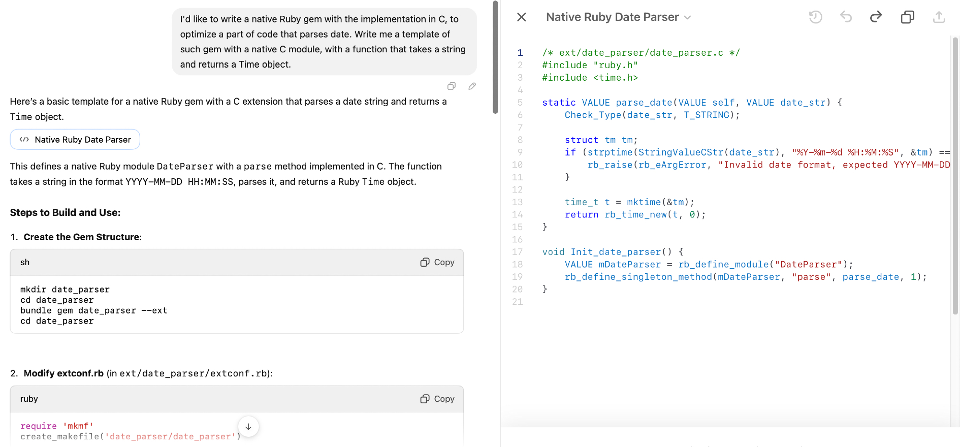Open the canvas version history
This screenshot has height=447, width=960.
[x=816, y=17]
